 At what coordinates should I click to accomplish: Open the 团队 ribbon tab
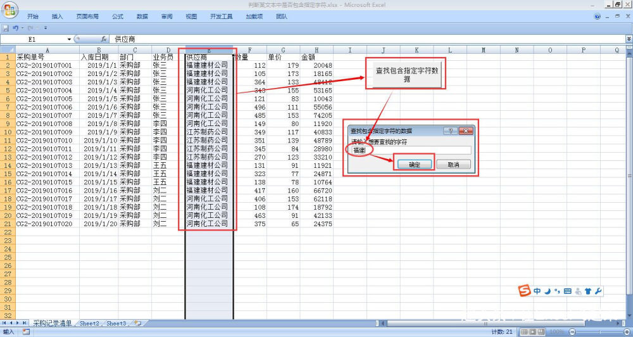(x=282, y=16)
